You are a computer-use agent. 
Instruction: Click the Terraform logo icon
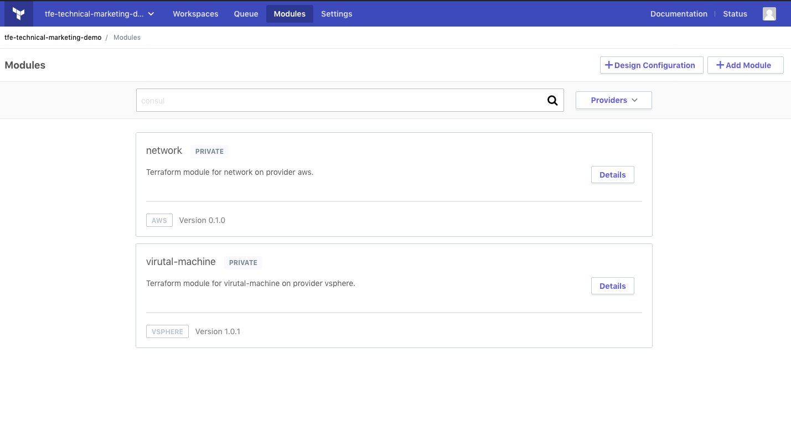[19, 14]
